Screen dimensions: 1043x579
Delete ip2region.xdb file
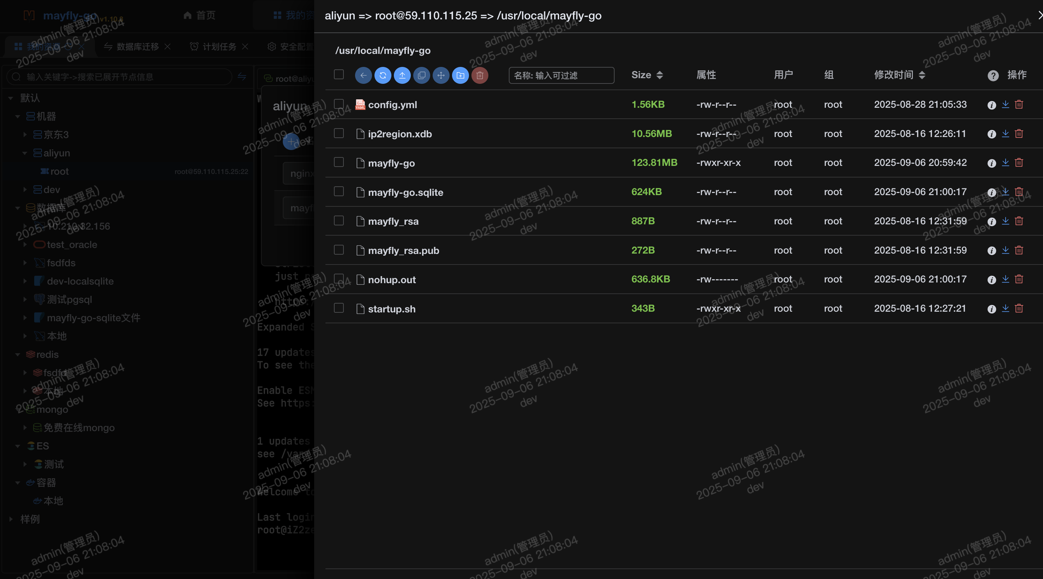point(1019,133)
